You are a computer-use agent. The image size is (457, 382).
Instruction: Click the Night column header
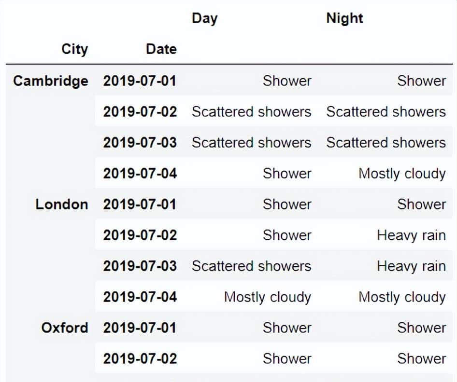(x=344, y=18)
